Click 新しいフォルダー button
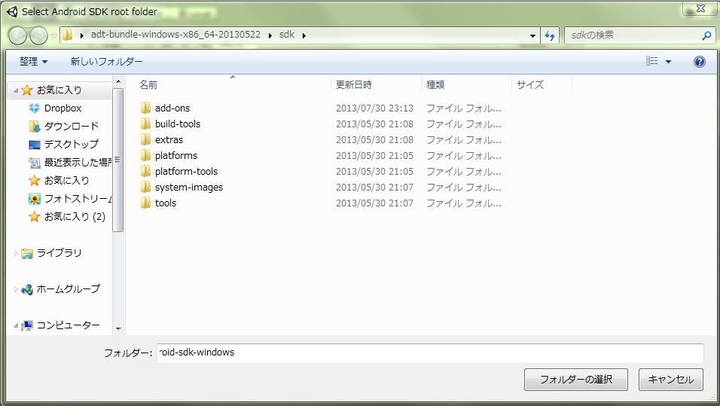Screen dimensions: 720x406 (x=106, y=62)
